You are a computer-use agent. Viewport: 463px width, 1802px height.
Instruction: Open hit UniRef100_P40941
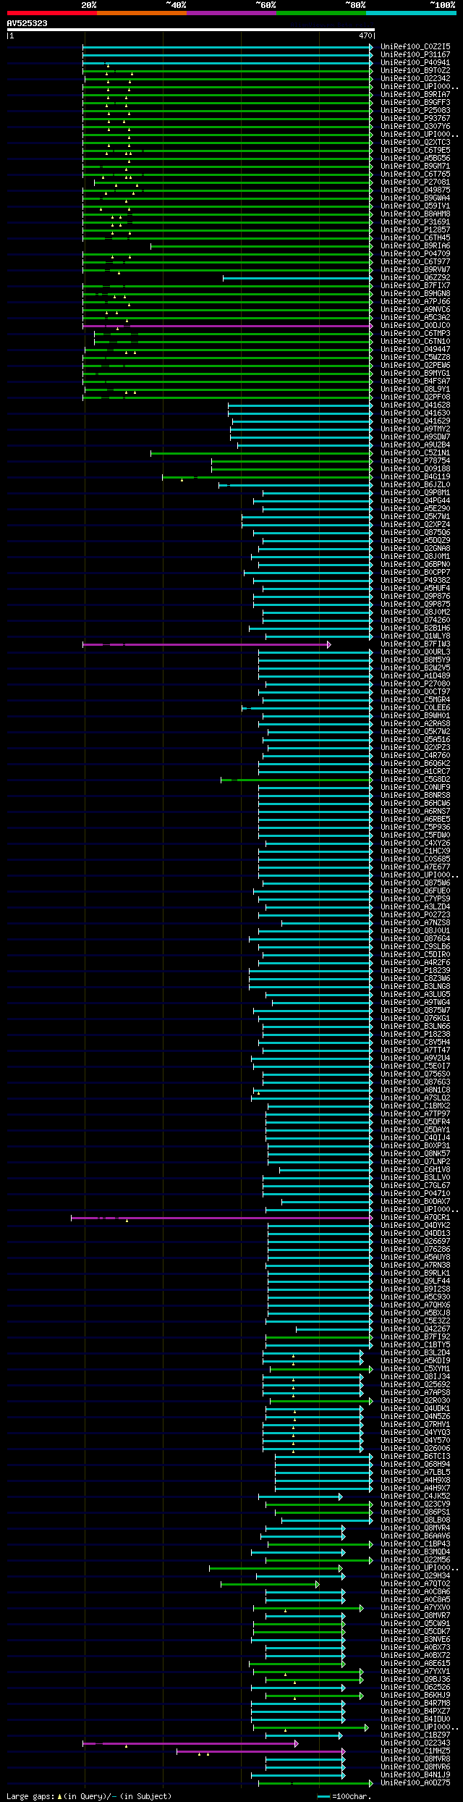[415, 63]
